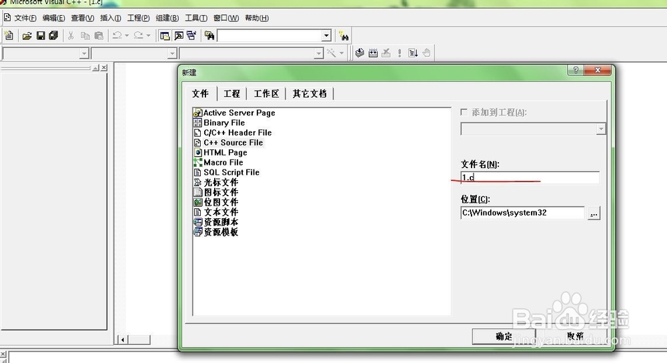The height and width of the screenshot is (363, 667).
Task: Select HTML Page in the list
Action: 220,152
